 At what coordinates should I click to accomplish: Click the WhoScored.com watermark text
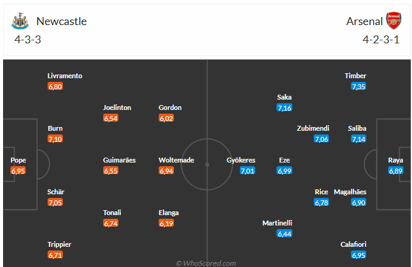(206, 263)
